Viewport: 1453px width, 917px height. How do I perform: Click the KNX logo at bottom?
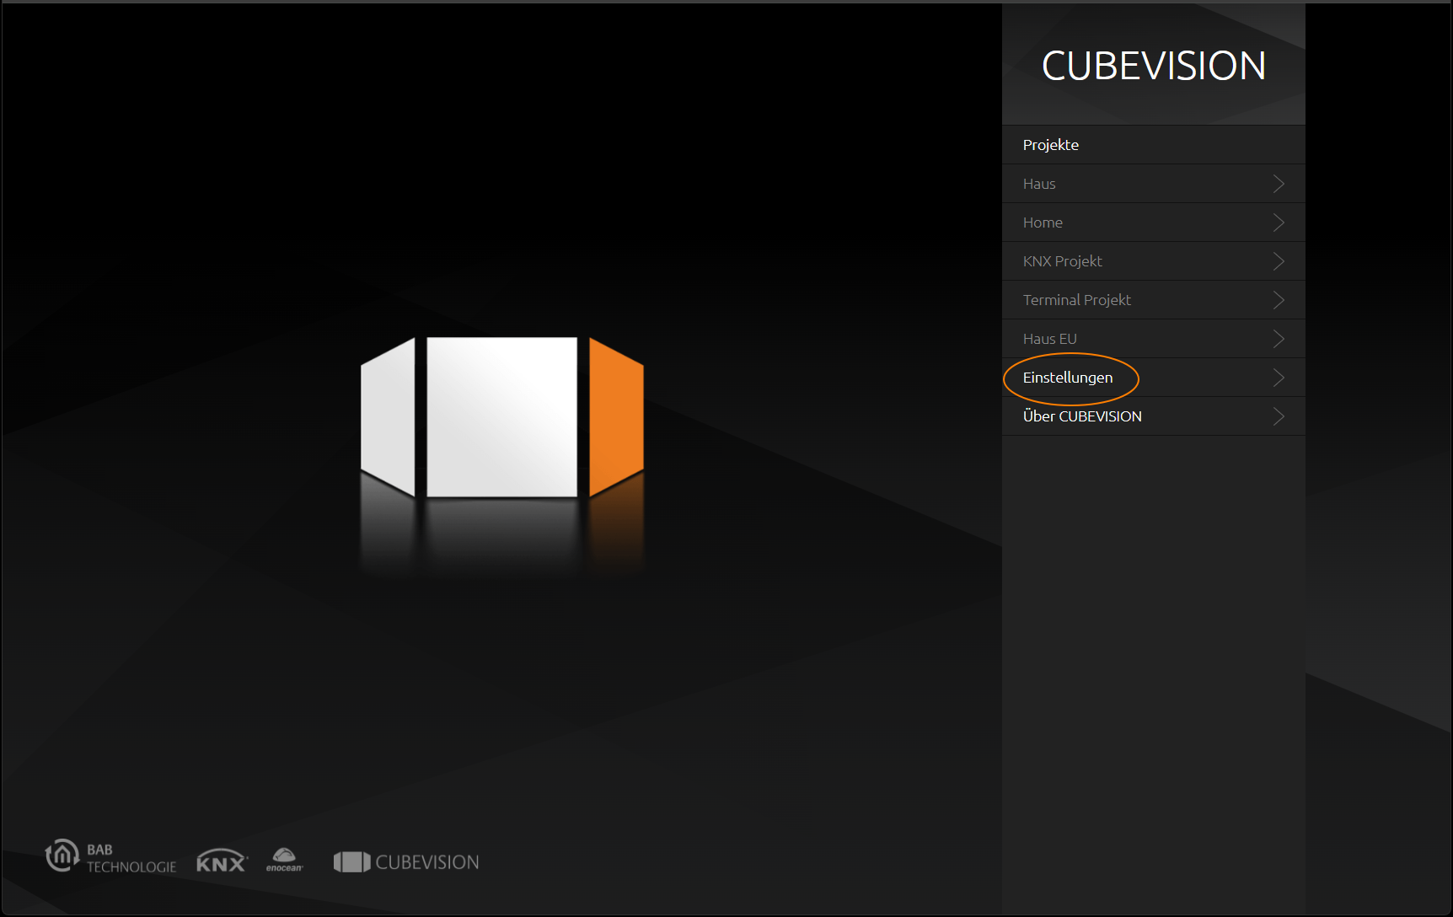tap(222, 861)
